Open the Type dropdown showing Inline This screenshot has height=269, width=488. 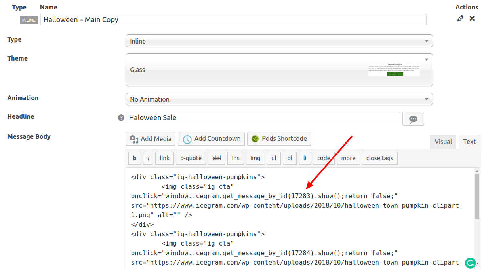point(279,41)
